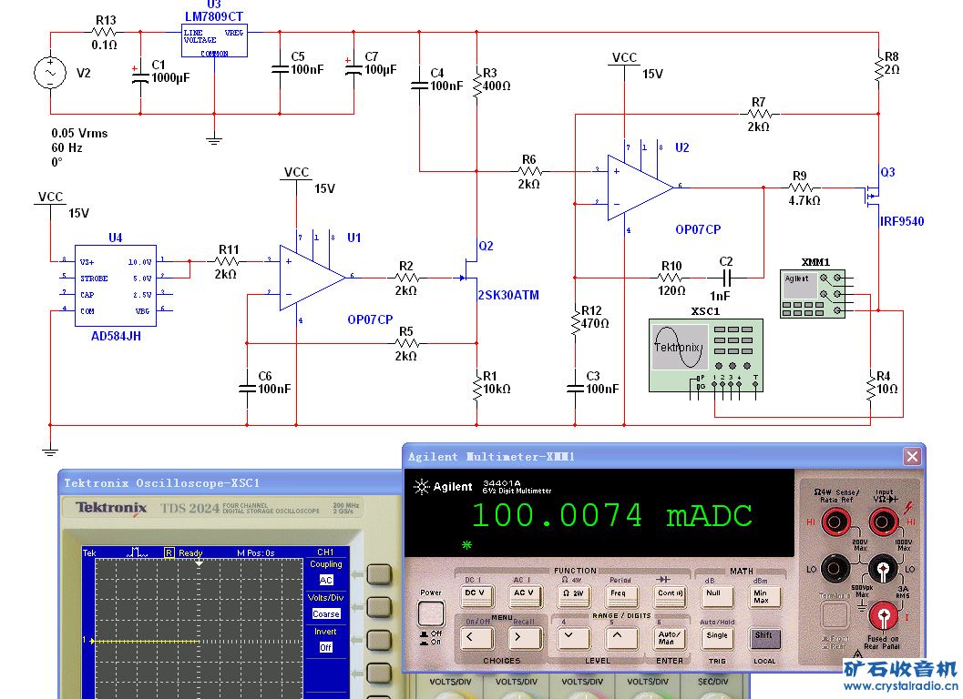This screenshot has height=699, width=963.
Task: Click the red current I input jack
Action: pos(883,616)
